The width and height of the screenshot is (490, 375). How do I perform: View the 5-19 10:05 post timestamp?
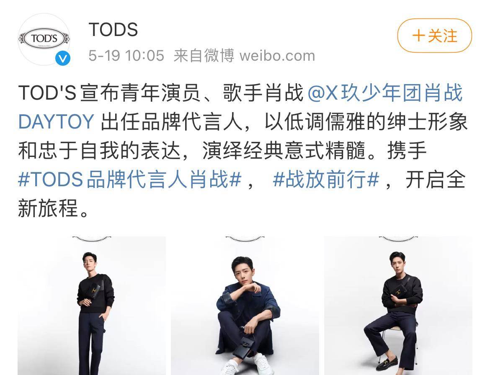coord(126,56)
